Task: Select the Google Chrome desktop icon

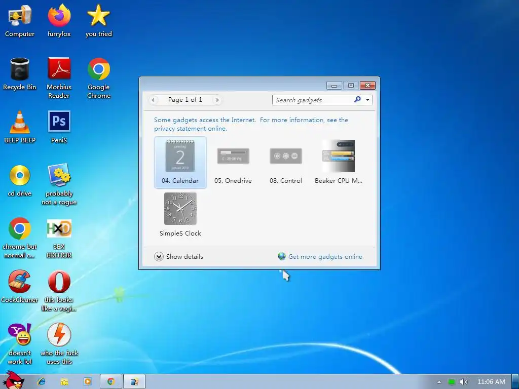Action: 99,79
